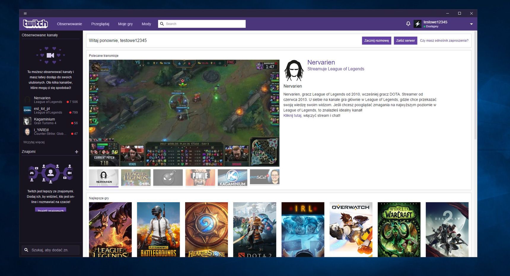
Task: Click Zacznij rozmowę button
Action: coord(377,41)
